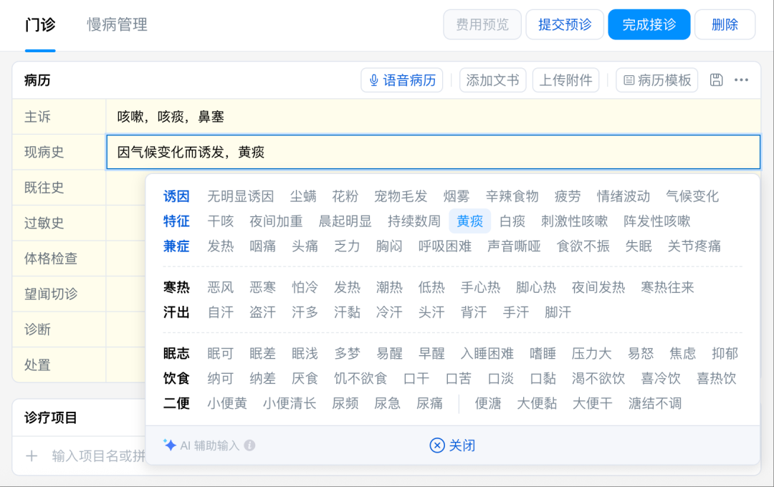Choose the 便溏 option
774x487 pixels.
pos(488,403)
